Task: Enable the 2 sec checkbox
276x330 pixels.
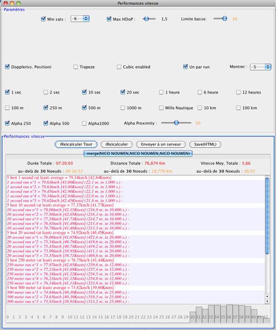Action: [x=45, y=92]
